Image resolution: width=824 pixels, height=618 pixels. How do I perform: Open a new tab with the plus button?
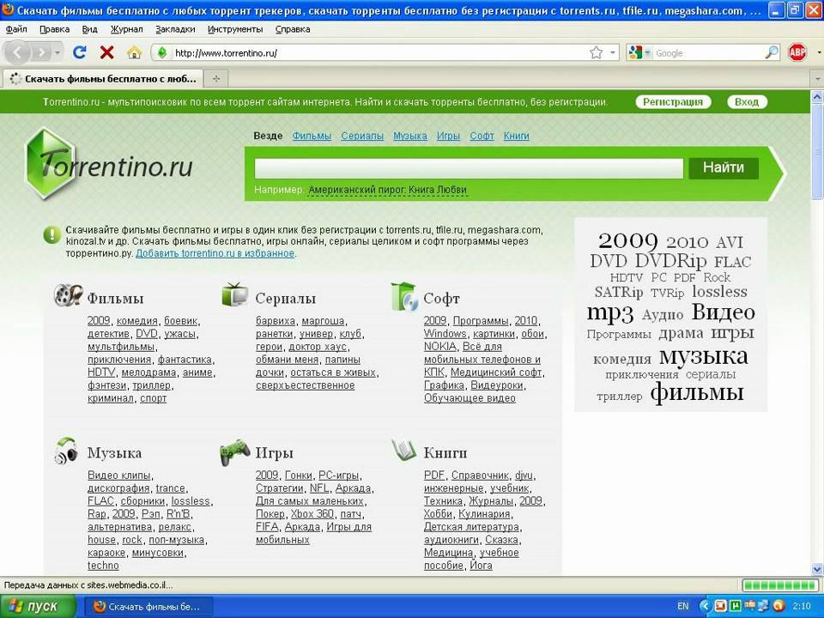pos(216,79)
